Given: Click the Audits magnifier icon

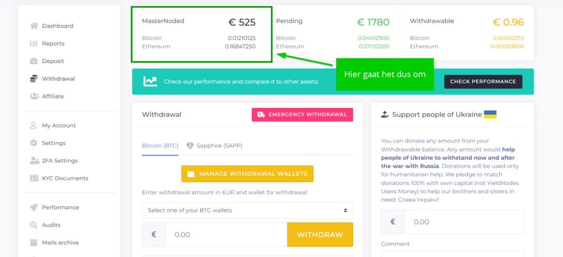Looking at the screenshot, I should 34,225.
